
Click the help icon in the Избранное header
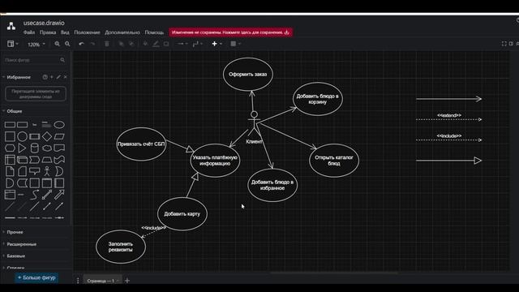pyautogui.click(x=45, y=77)
